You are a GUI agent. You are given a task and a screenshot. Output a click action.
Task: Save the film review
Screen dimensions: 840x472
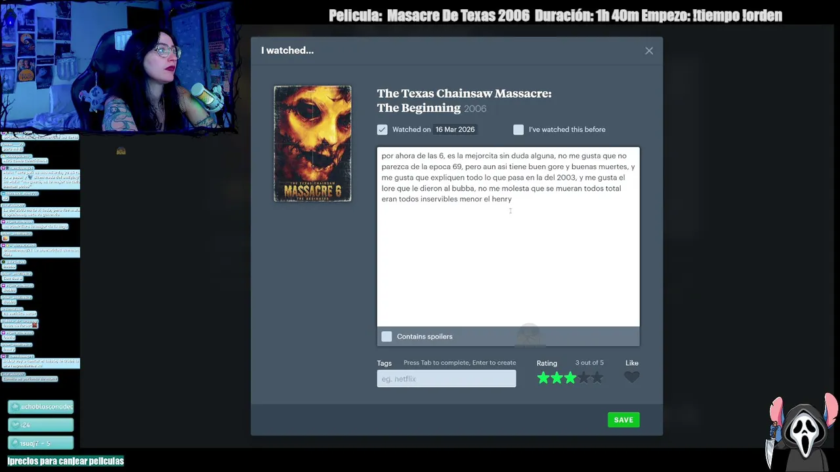tap(623, 420)
